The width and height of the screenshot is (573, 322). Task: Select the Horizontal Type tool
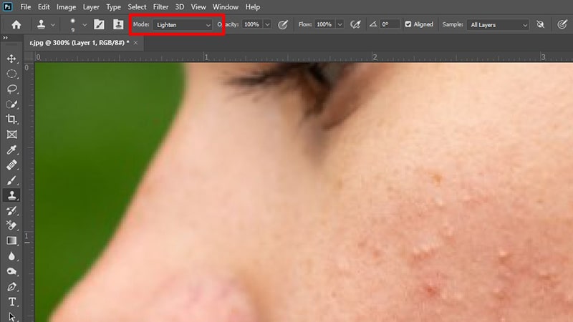11,302
